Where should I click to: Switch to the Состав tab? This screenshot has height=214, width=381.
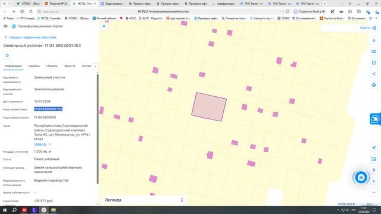[x=86, y=66]
